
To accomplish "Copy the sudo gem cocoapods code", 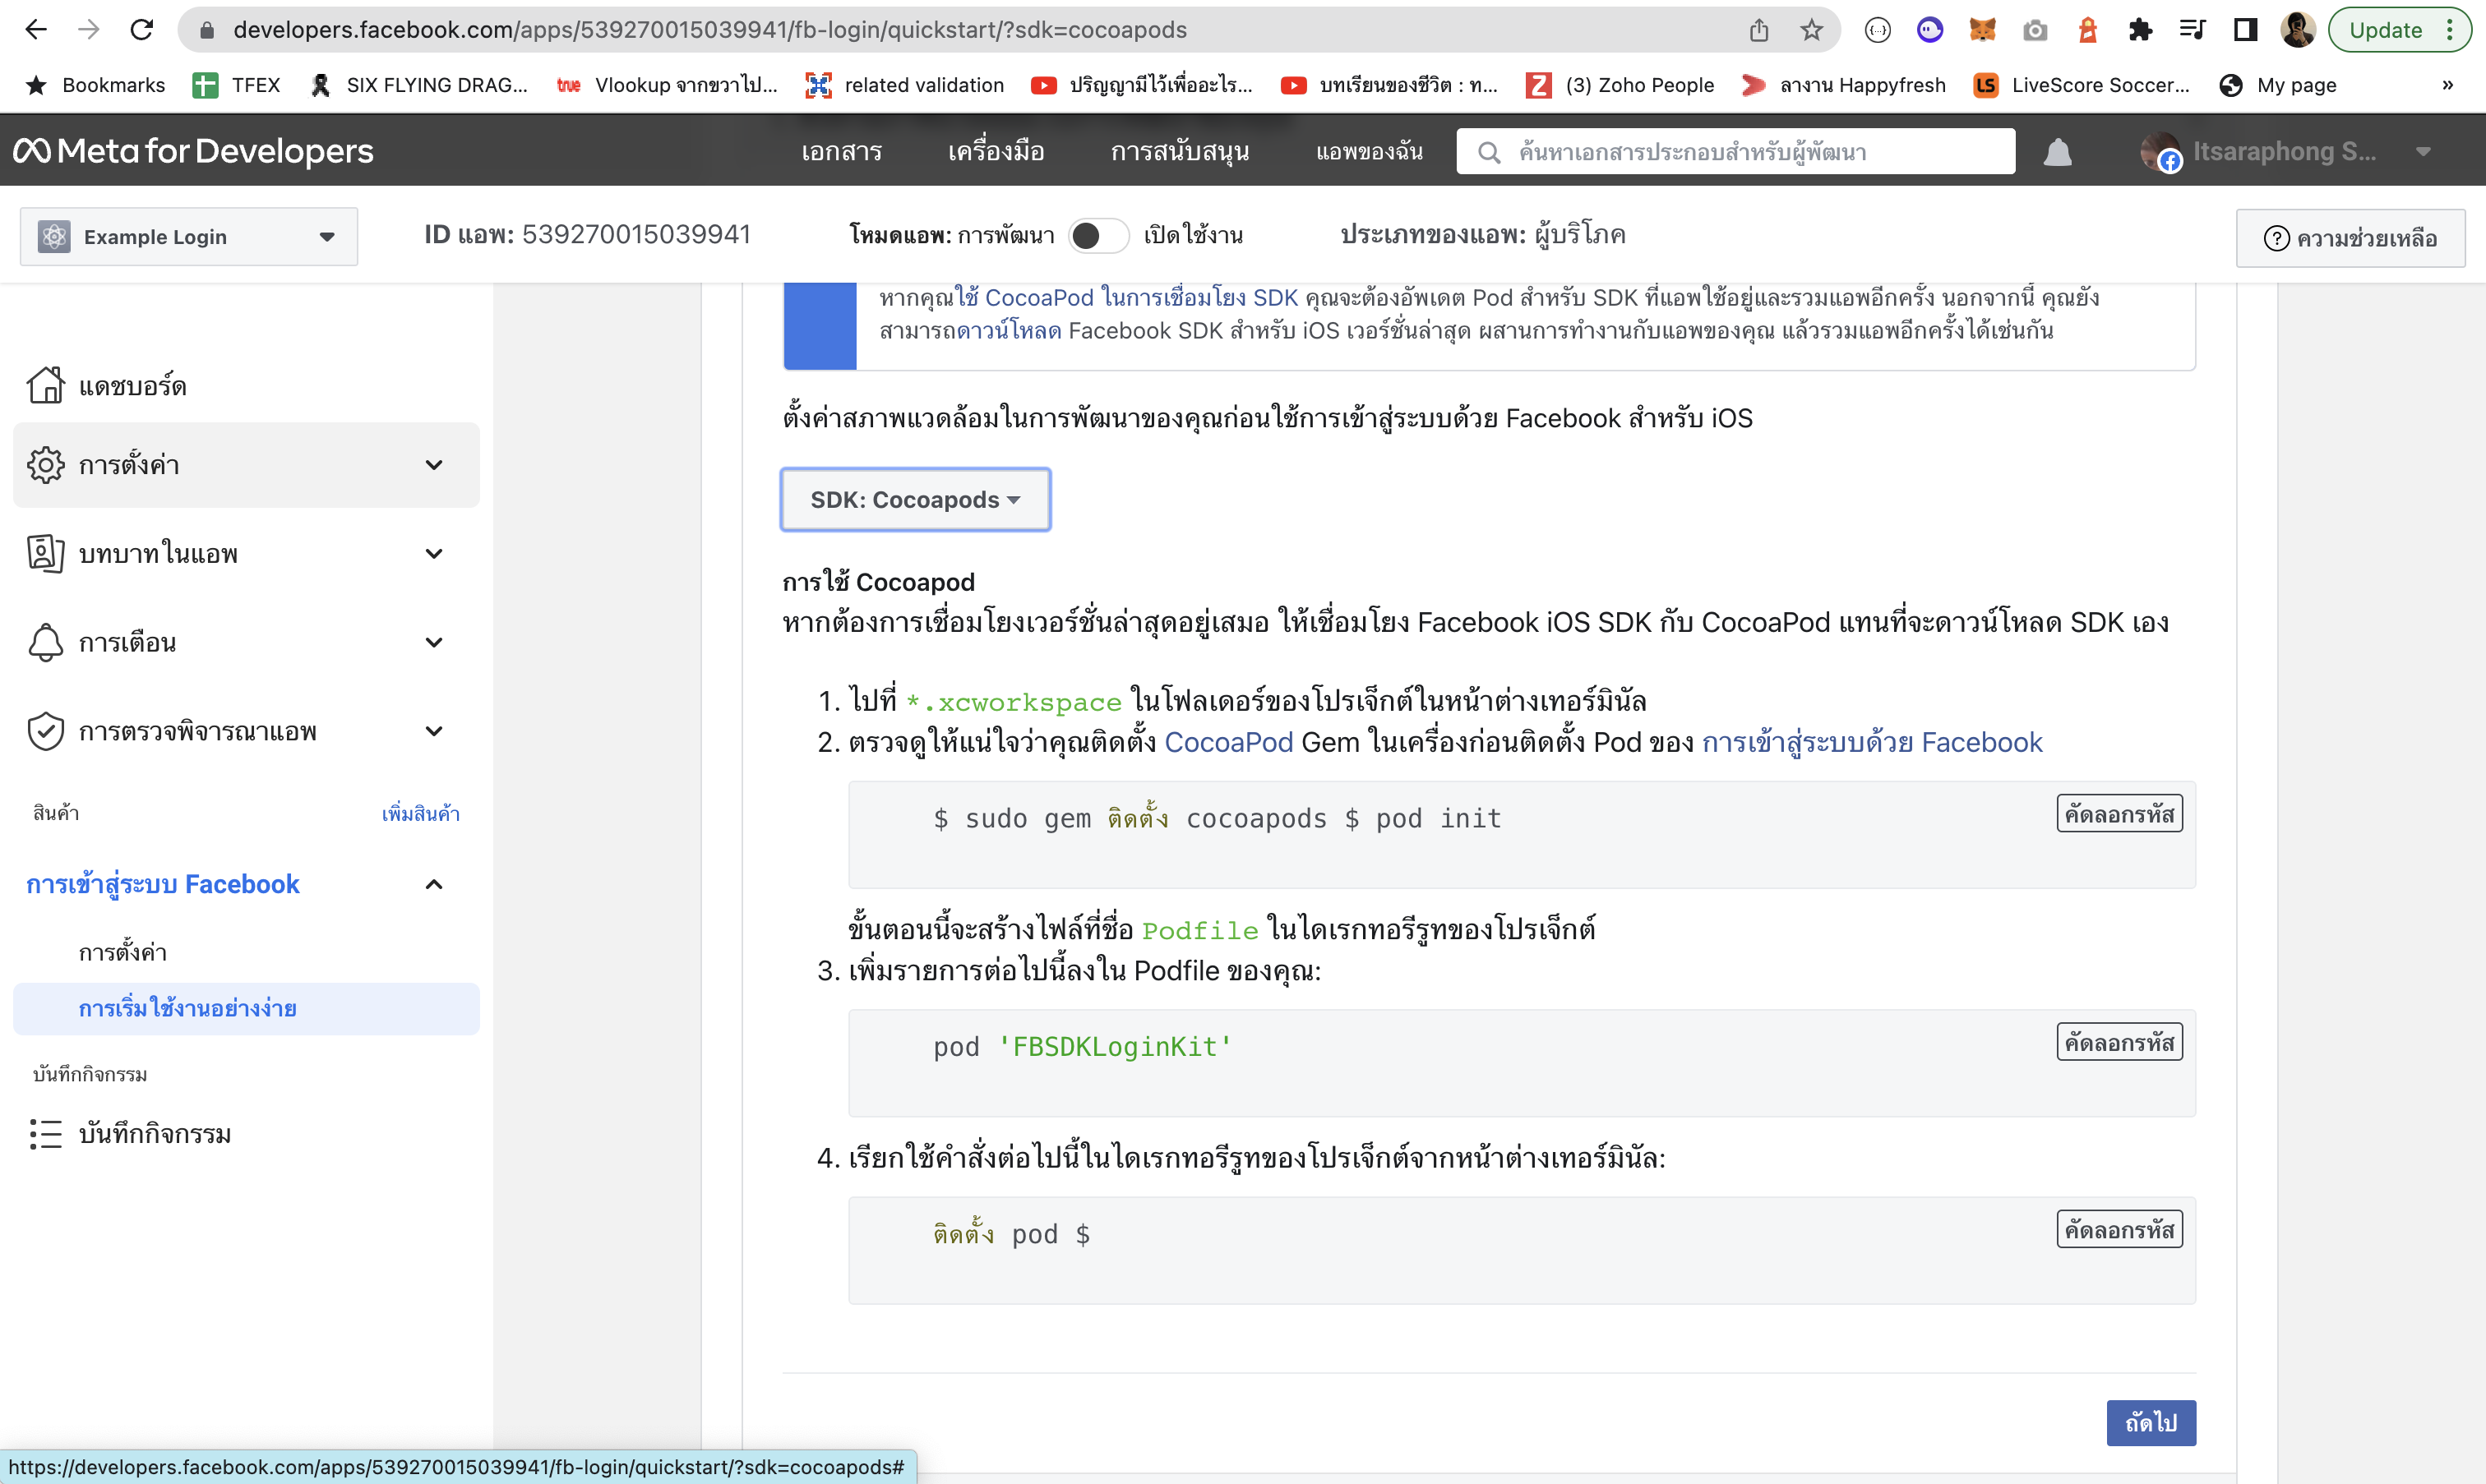I will [x=2119, y=814].
